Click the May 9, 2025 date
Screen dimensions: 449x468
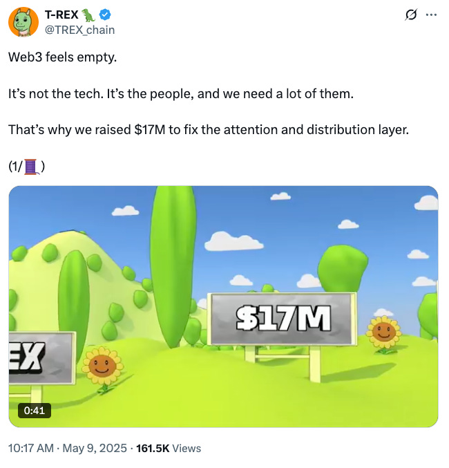click(95, 449)
